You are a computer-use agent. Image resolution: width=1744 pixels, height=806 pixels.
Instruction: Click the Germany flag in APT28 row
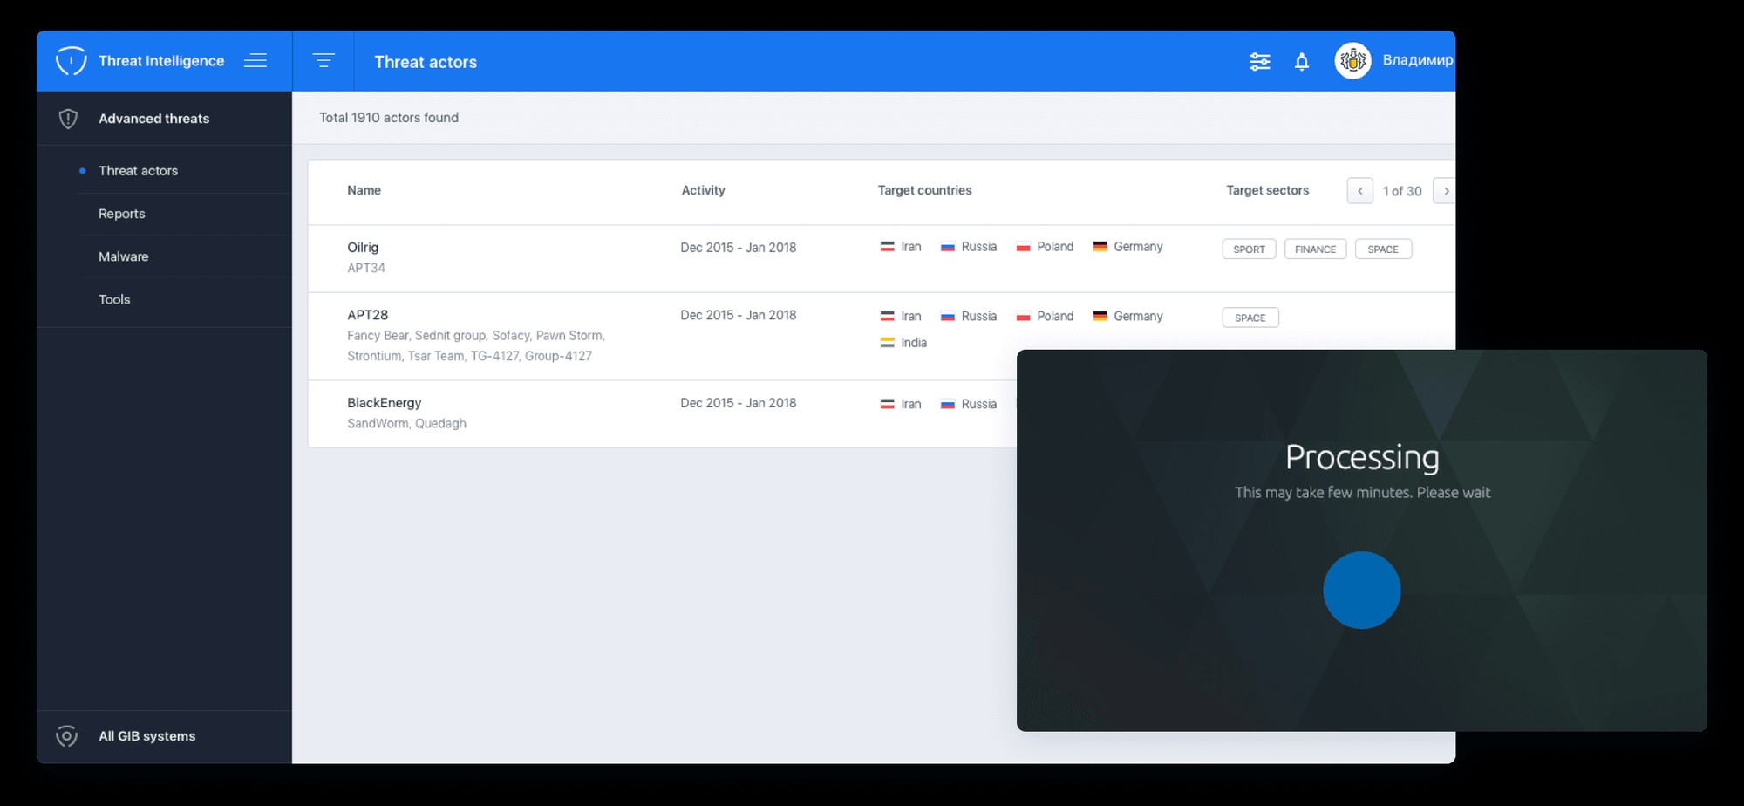(1100, 316)
